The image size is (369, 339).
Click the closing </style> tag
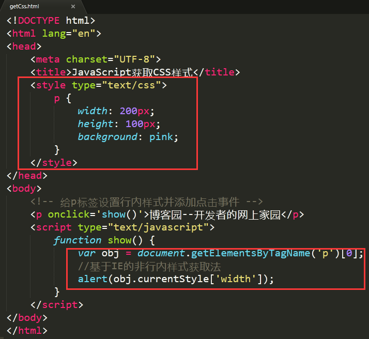tap(54, 163)
